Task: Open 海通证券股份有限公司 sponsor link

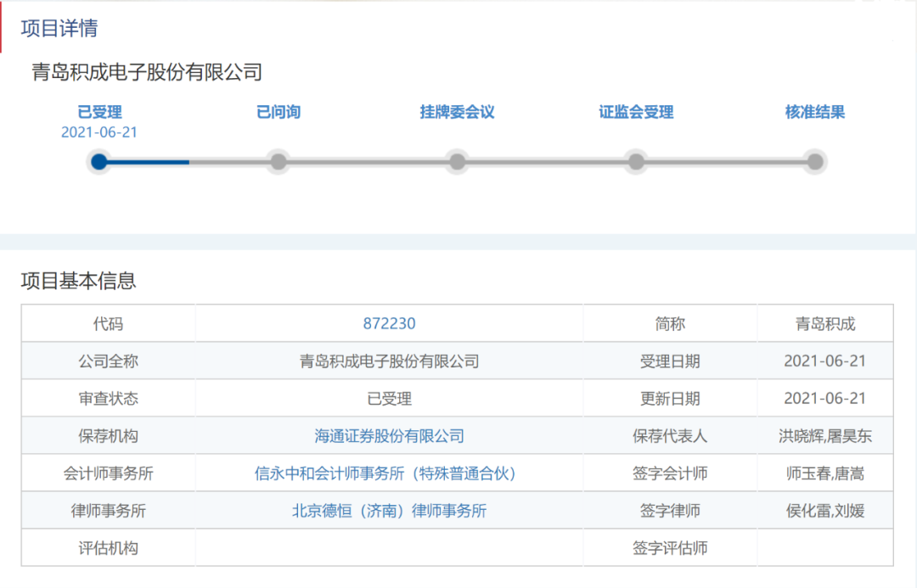Action: (389, 436)
